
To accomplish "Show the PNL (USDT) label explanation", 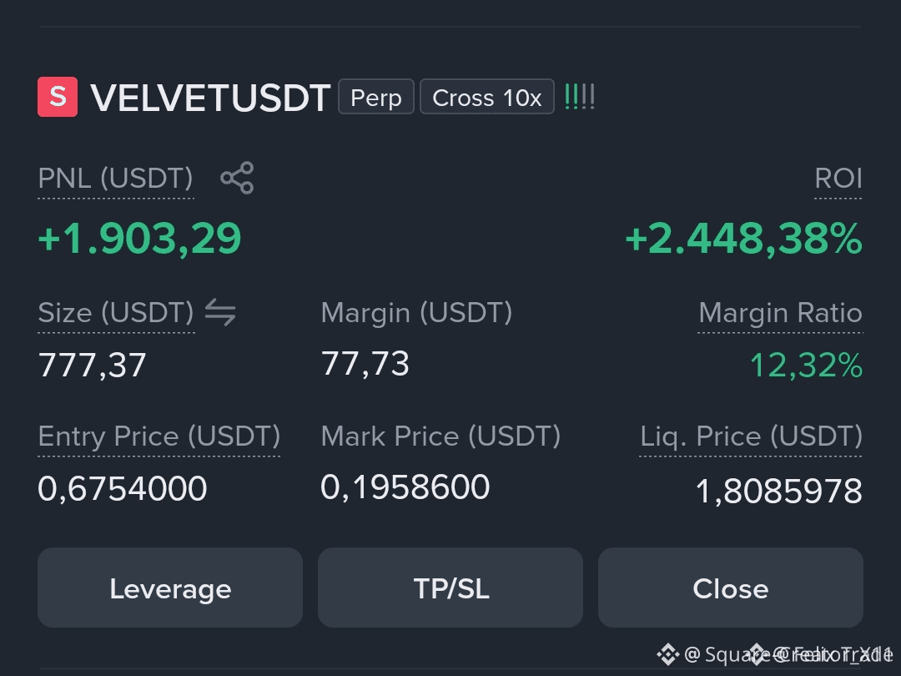I will (x=115, y=179).
